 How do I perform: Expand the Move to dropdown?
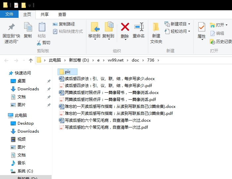95,39
